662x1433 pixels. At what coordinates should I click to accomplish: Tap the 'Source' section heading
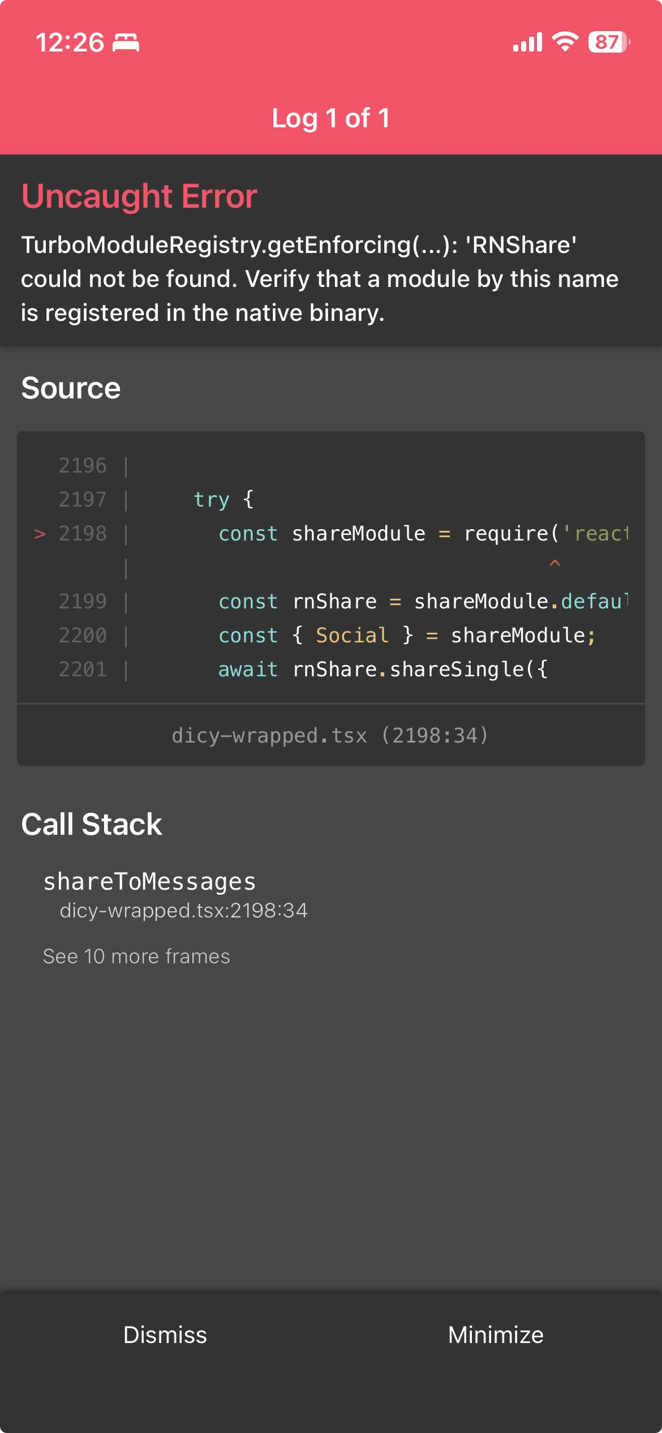(x=71, y=388)
